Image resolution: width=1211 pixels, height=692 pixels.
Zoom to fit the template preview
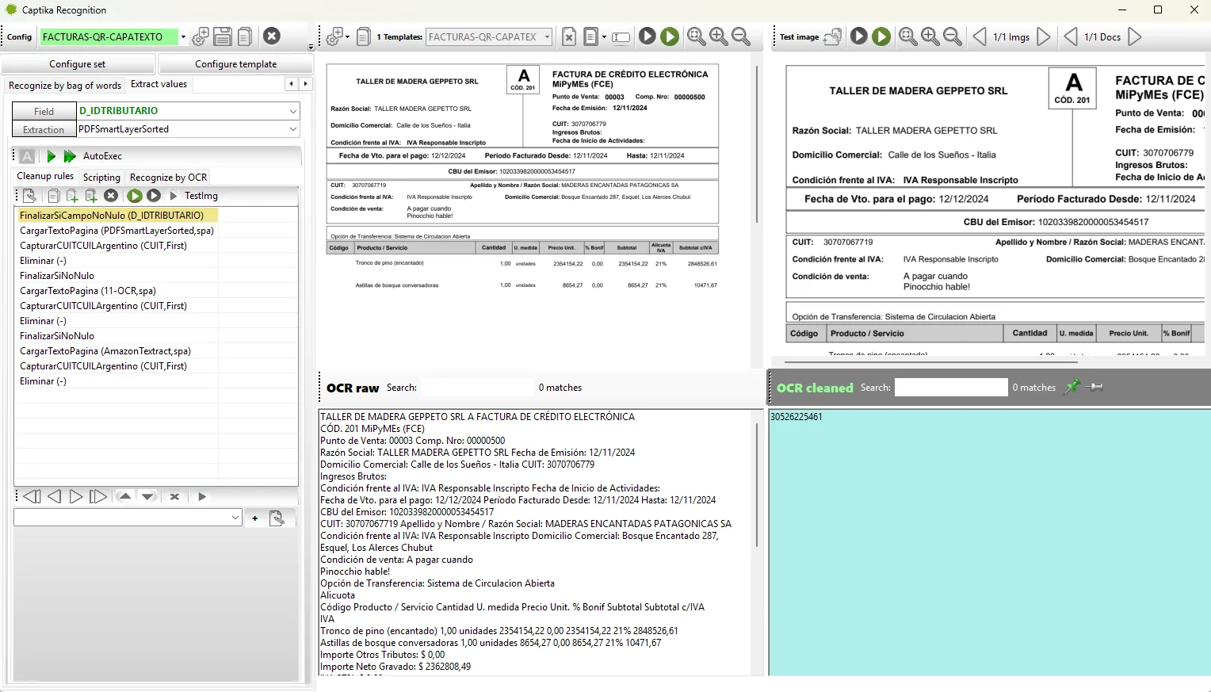pos(697,36)
